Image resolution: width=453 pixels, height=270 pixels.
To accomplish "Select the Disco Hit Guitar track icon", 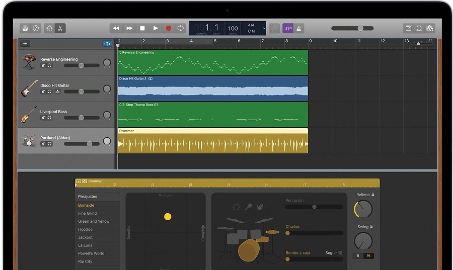I will 29,88.
